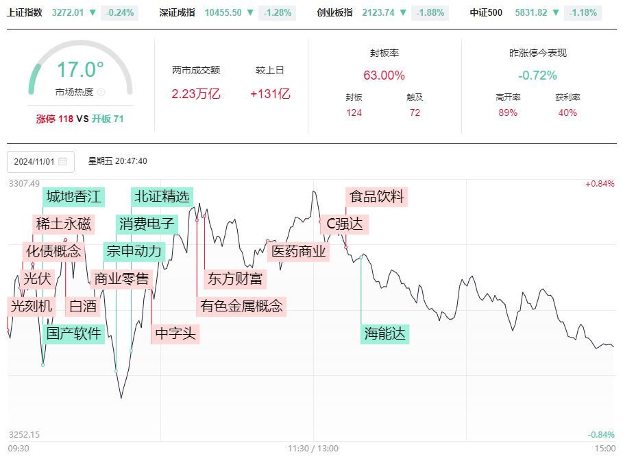Screen dimensions: 623x461
Task: Click the 中证500 down arrow indicator
Action: [556, 13]
